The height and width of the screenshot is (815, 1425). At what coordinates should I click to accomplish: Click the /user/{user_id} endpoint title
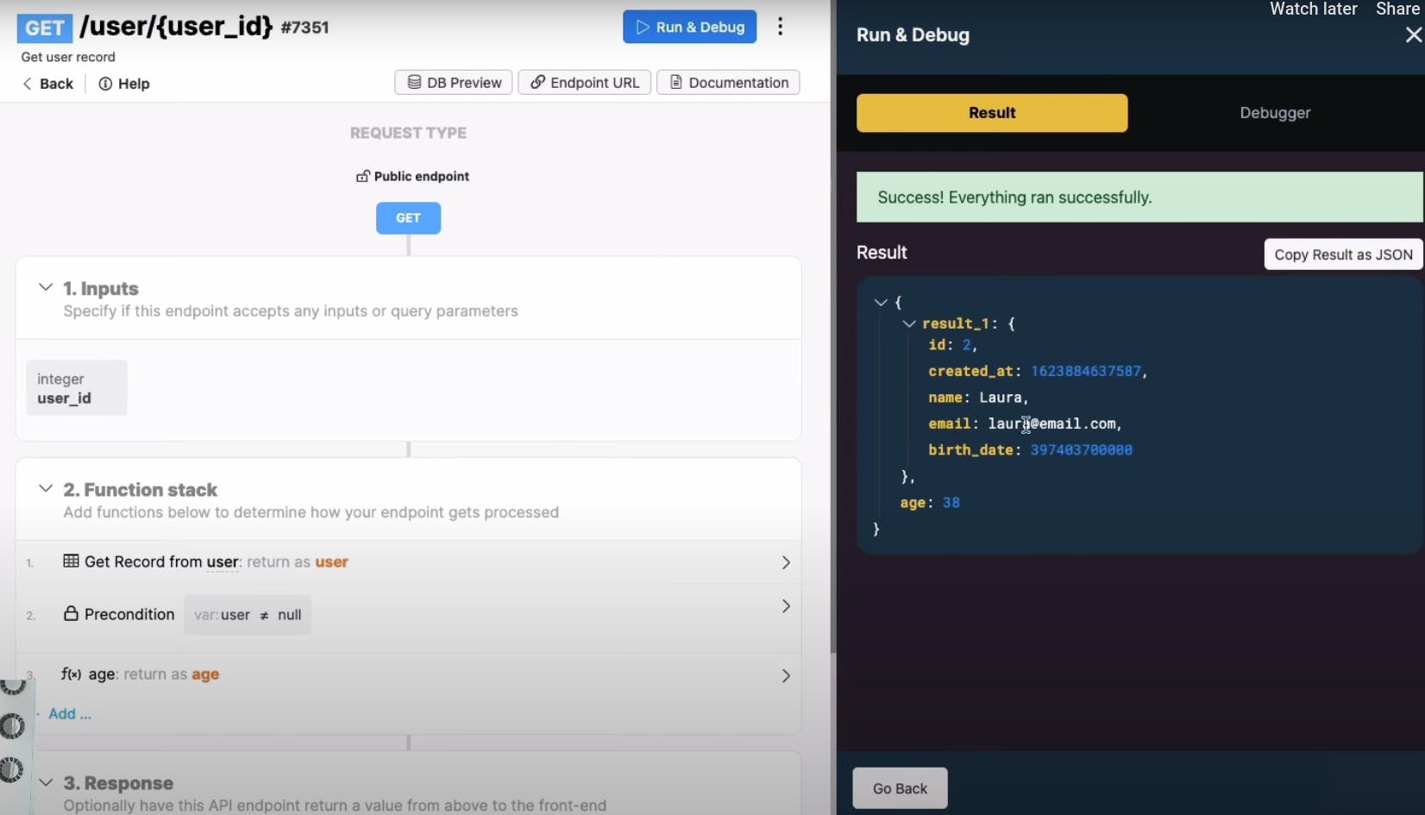tap(176, 26)
